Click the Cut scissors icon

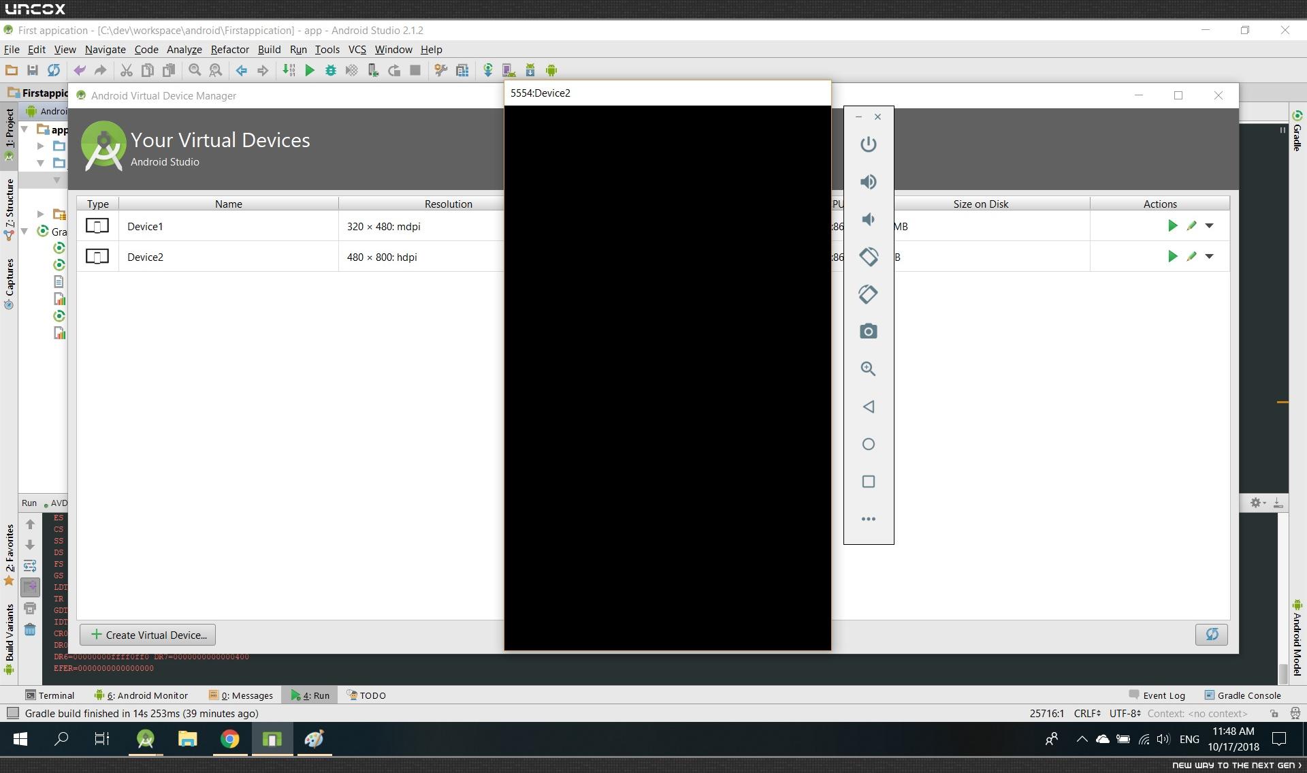(x=126, y=70)
